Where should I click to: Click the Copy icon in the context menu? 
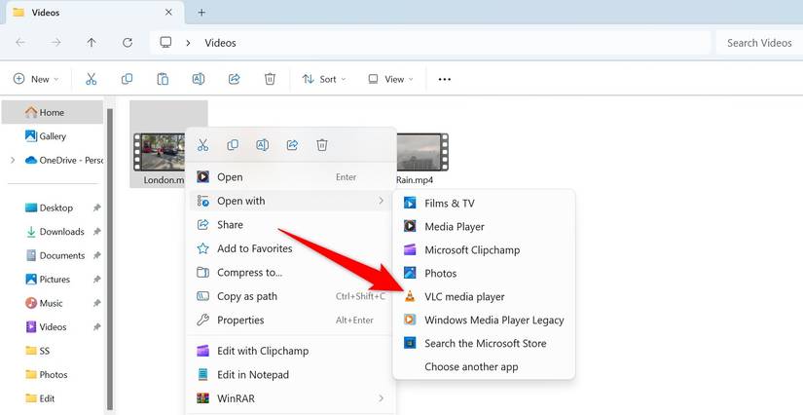tap(233, 145)
